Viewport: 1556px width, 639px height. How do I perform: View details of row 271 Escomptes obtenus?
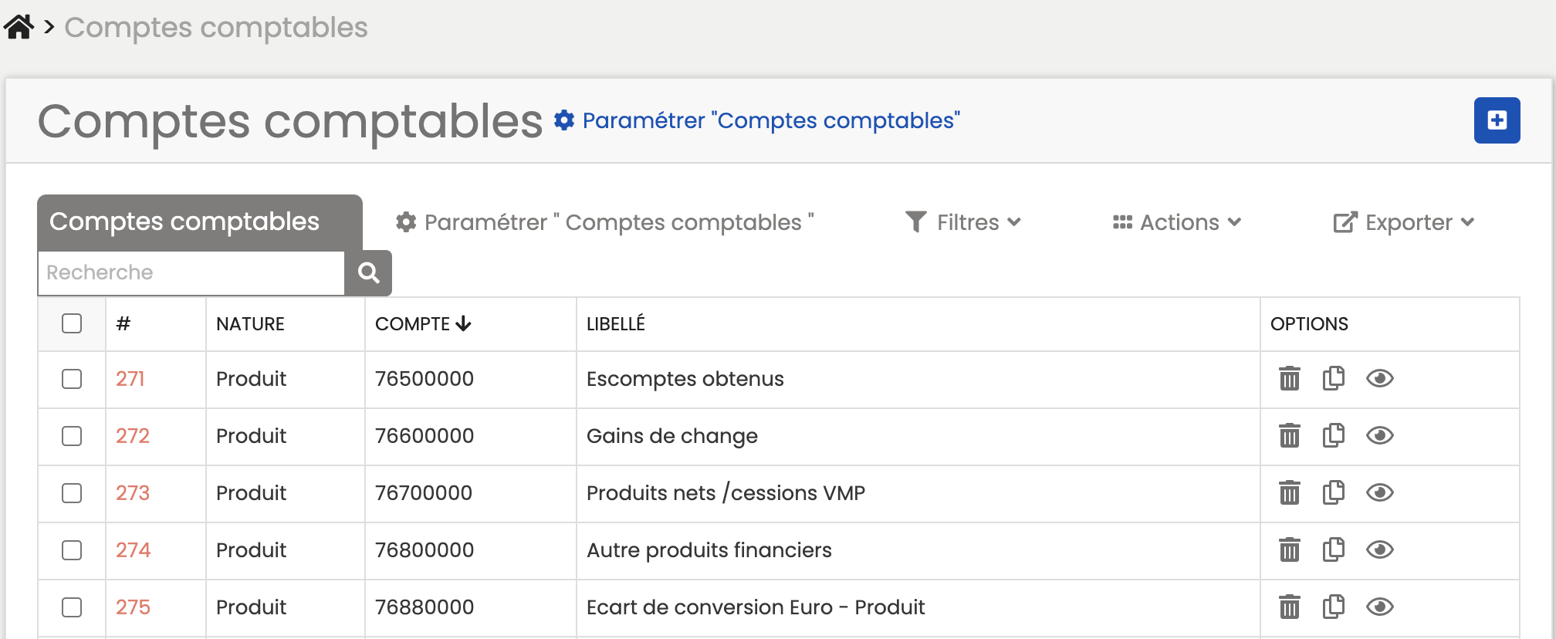(x=1380, y=379)
